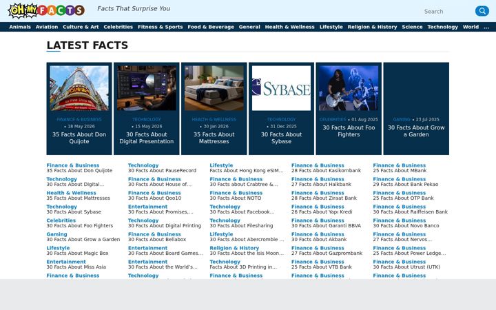This screenshot has height=310, width=496.
Task: Open list link 30 Facts About Digital Printing
Action: pos(165,225)
